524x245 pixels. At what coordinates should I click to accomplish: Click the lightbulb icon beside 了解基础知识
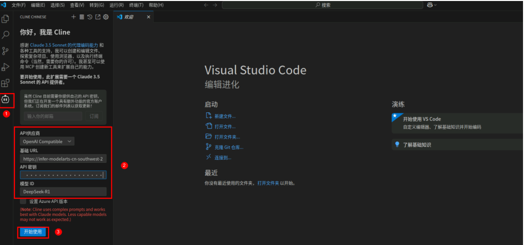pyautogui.click(x=397, y=145)
